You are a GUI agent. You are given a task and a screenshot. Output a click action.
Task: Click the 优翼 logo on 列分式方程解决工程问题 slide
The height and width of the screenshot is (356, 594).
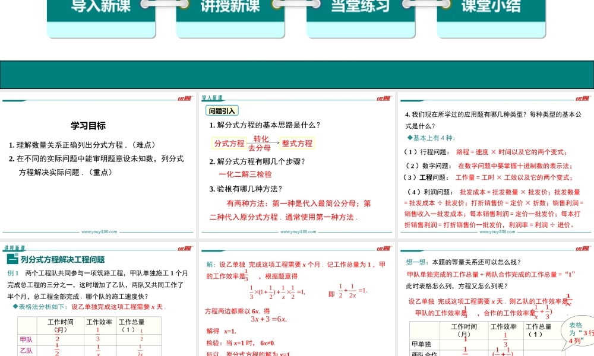[184, 248]
